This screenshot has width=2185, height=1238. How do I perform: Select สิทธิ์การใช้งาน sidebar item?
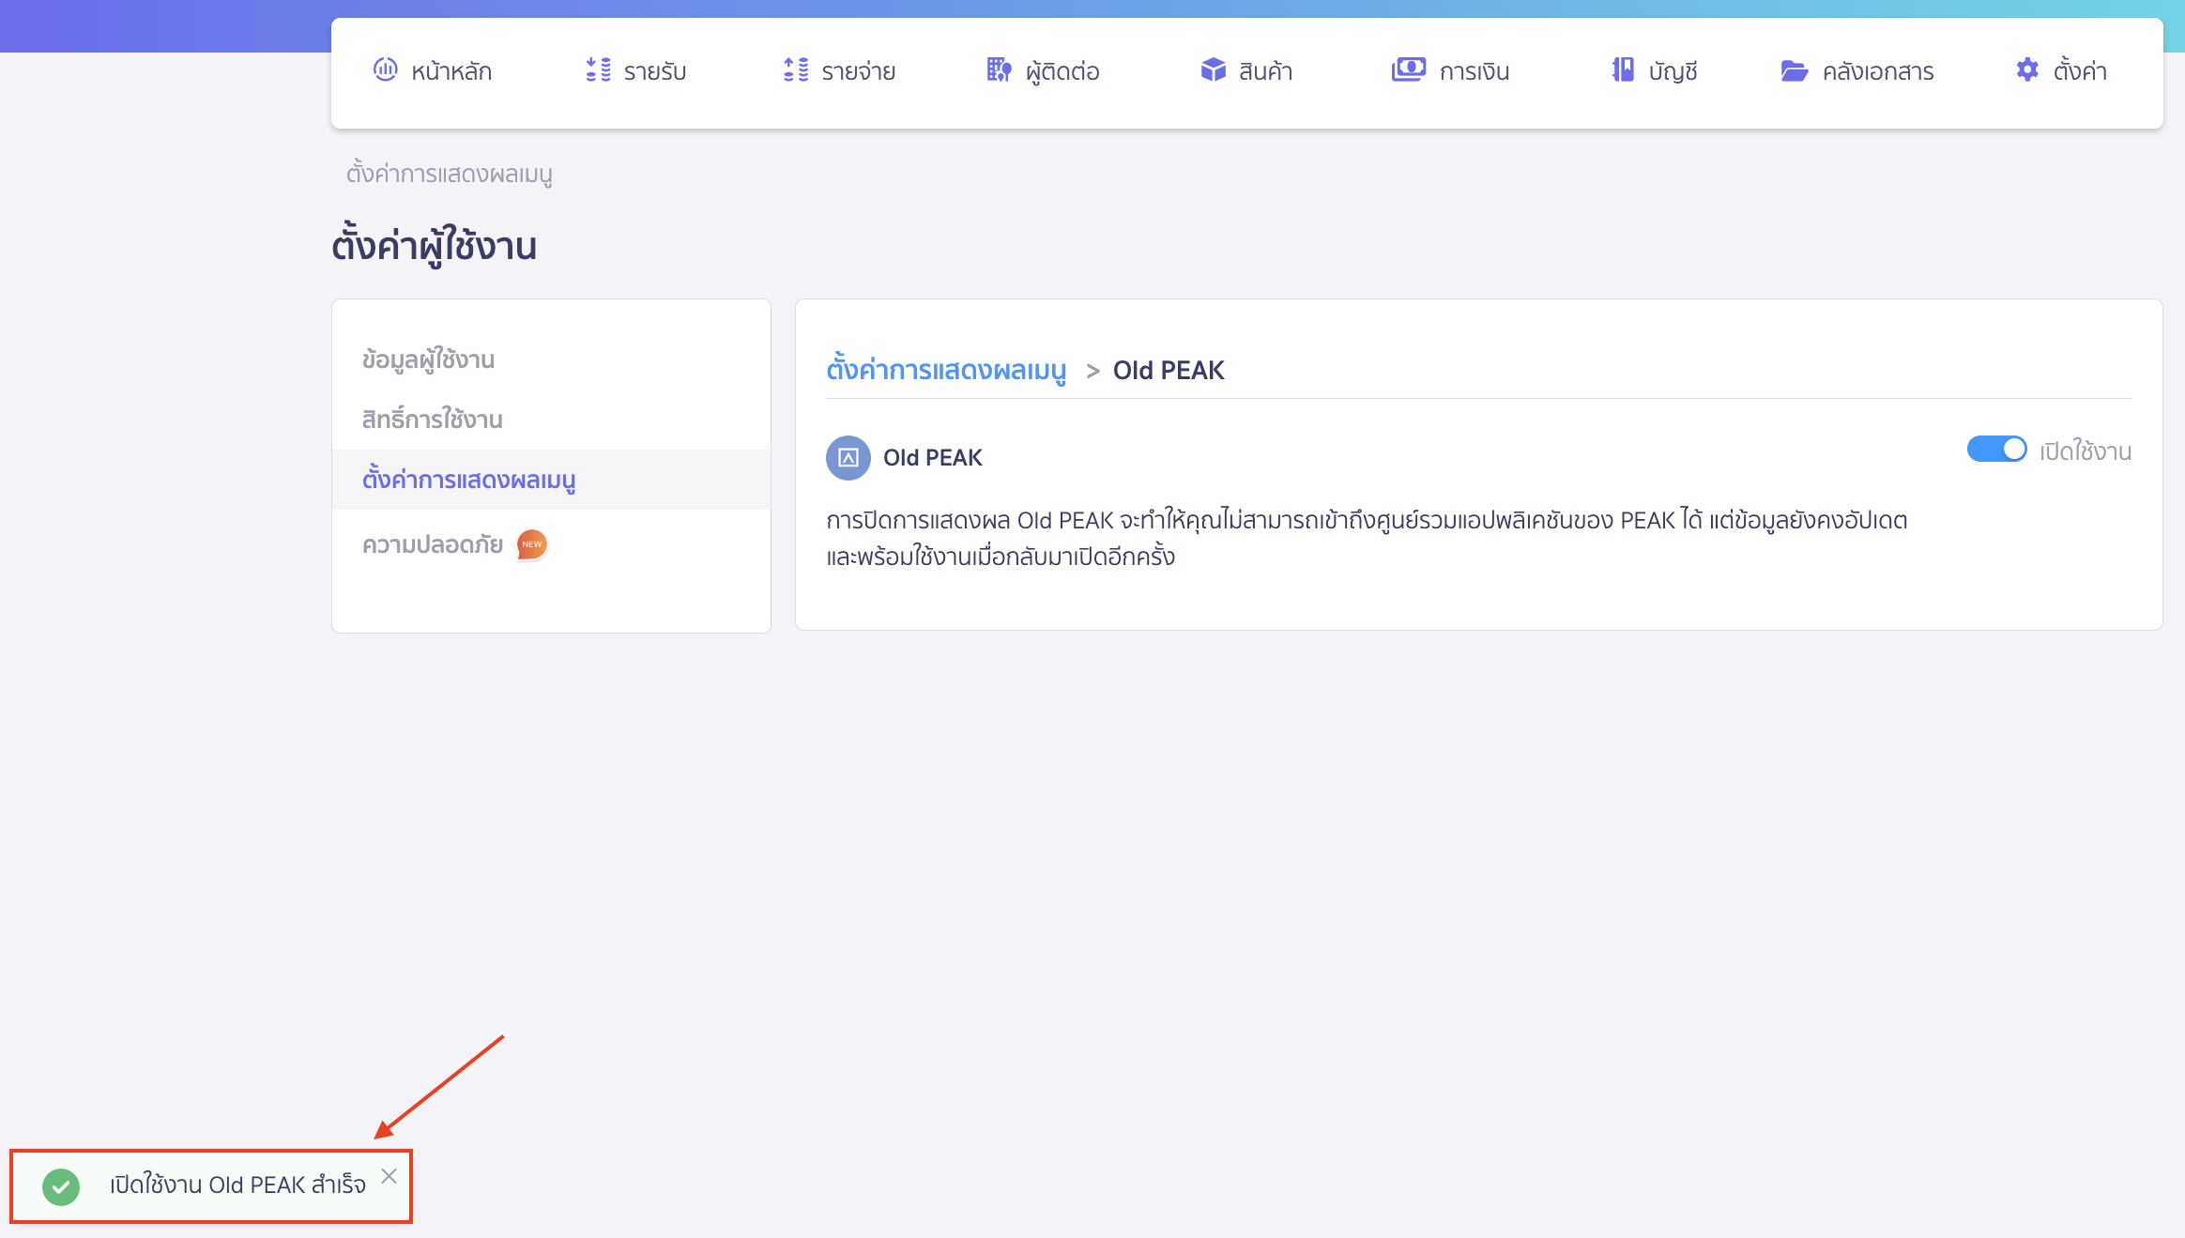tap(432, 420)
